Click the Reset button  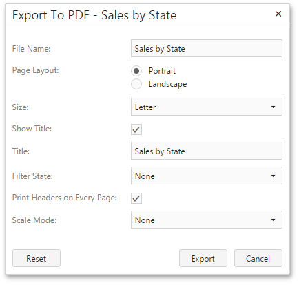[37, 258]
